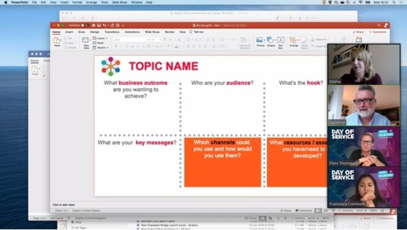Expand the Shape Fill dropdown

pyautogui.click(x=328, y=39)
